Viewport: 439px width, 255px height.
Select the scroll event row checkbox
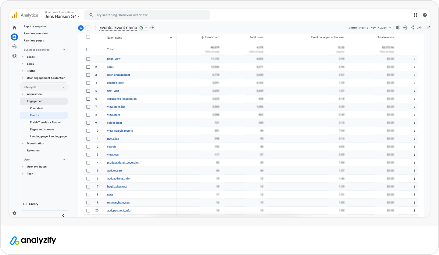pos(88,67)
